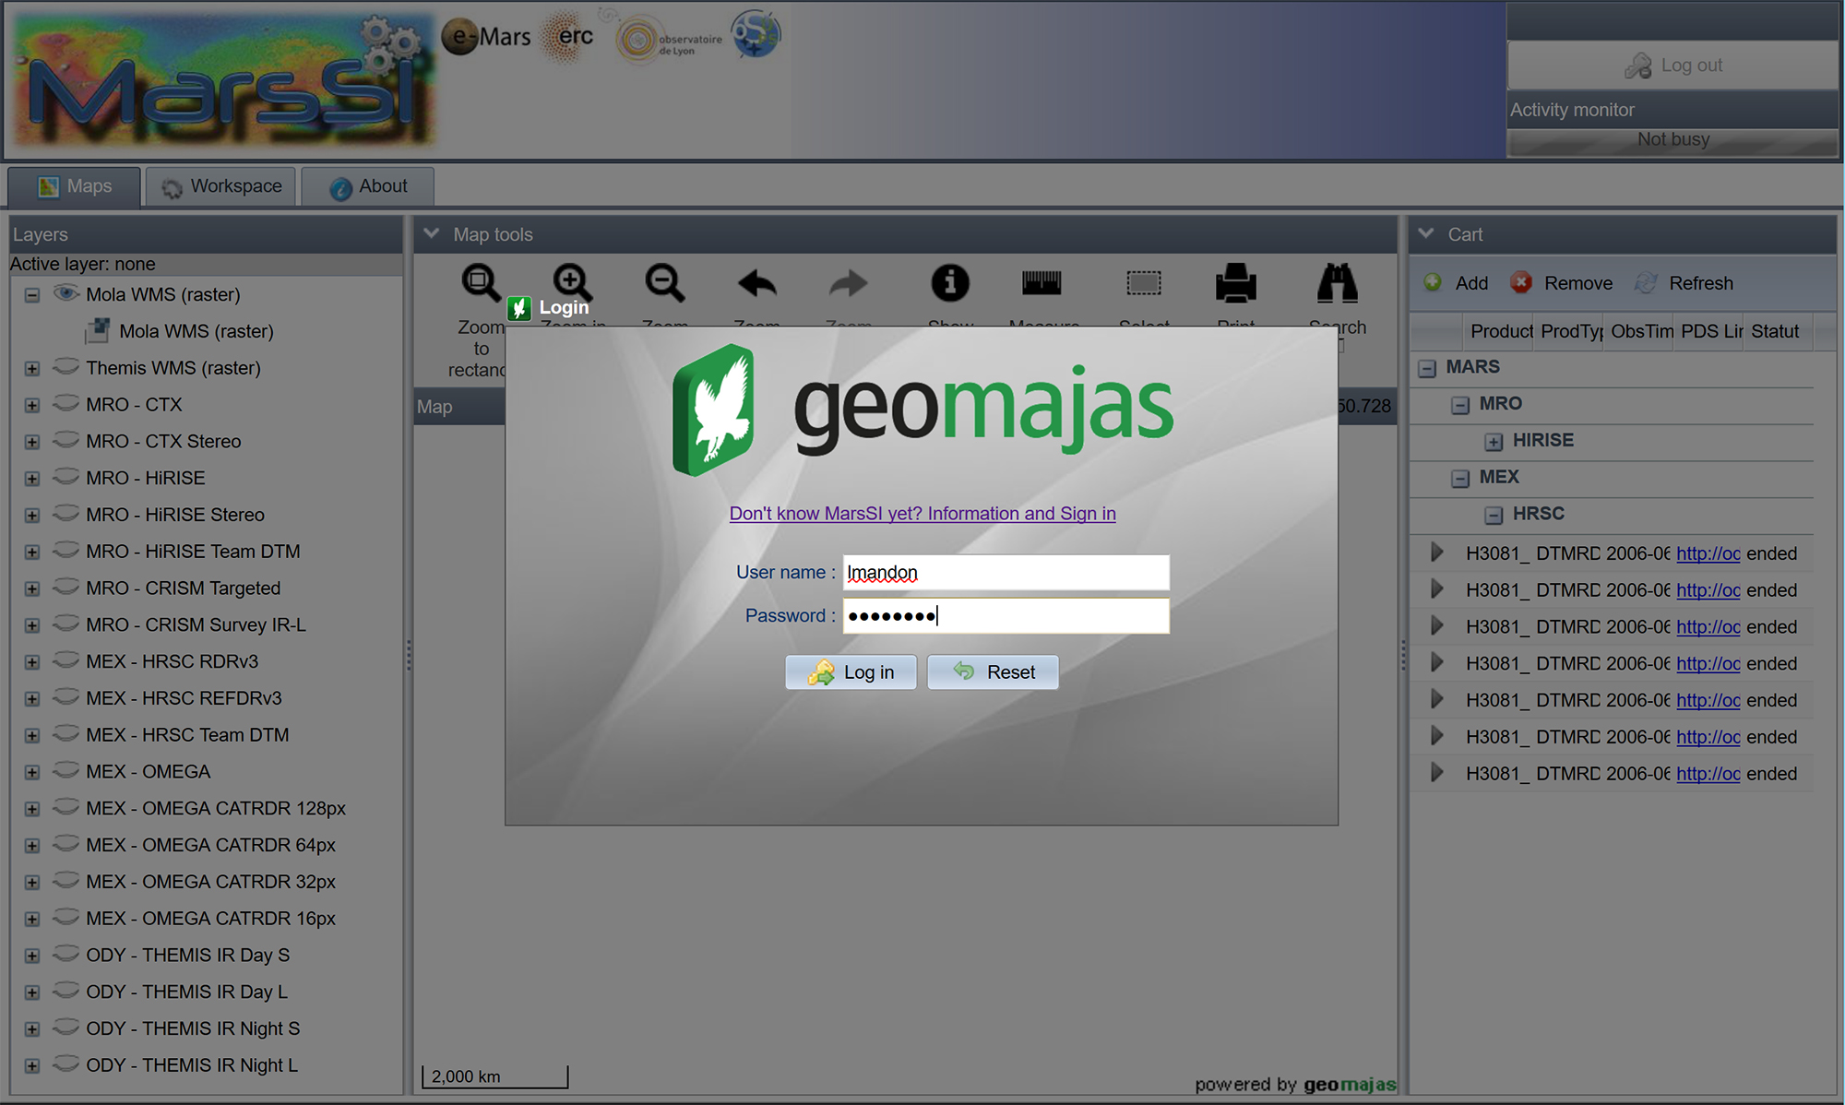Open the About tab
This screenshot has width=1845, height=1105.
(x=368, y=186)
